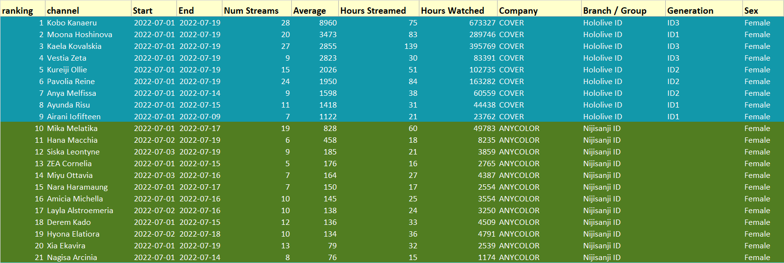Select start date in Siska Leontyne's row
This screenshot has width=784, height=263.
tap(154, 152)
